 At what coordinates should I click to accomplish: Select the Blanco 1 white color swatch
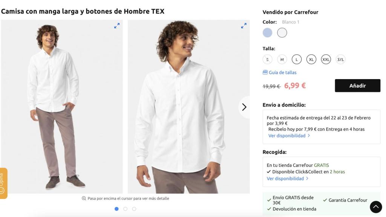(x=282, y=33)
